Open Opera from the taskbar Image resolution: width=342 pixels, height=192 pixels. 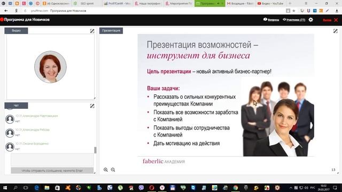click(152, 188)
